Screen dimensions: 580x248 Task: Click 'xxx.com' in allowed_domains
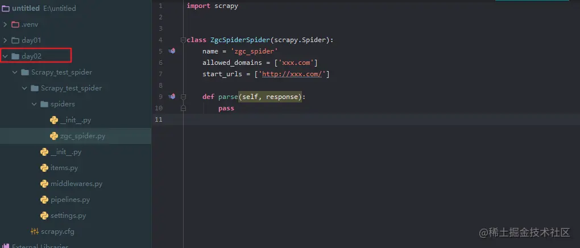tap(296, 63)
